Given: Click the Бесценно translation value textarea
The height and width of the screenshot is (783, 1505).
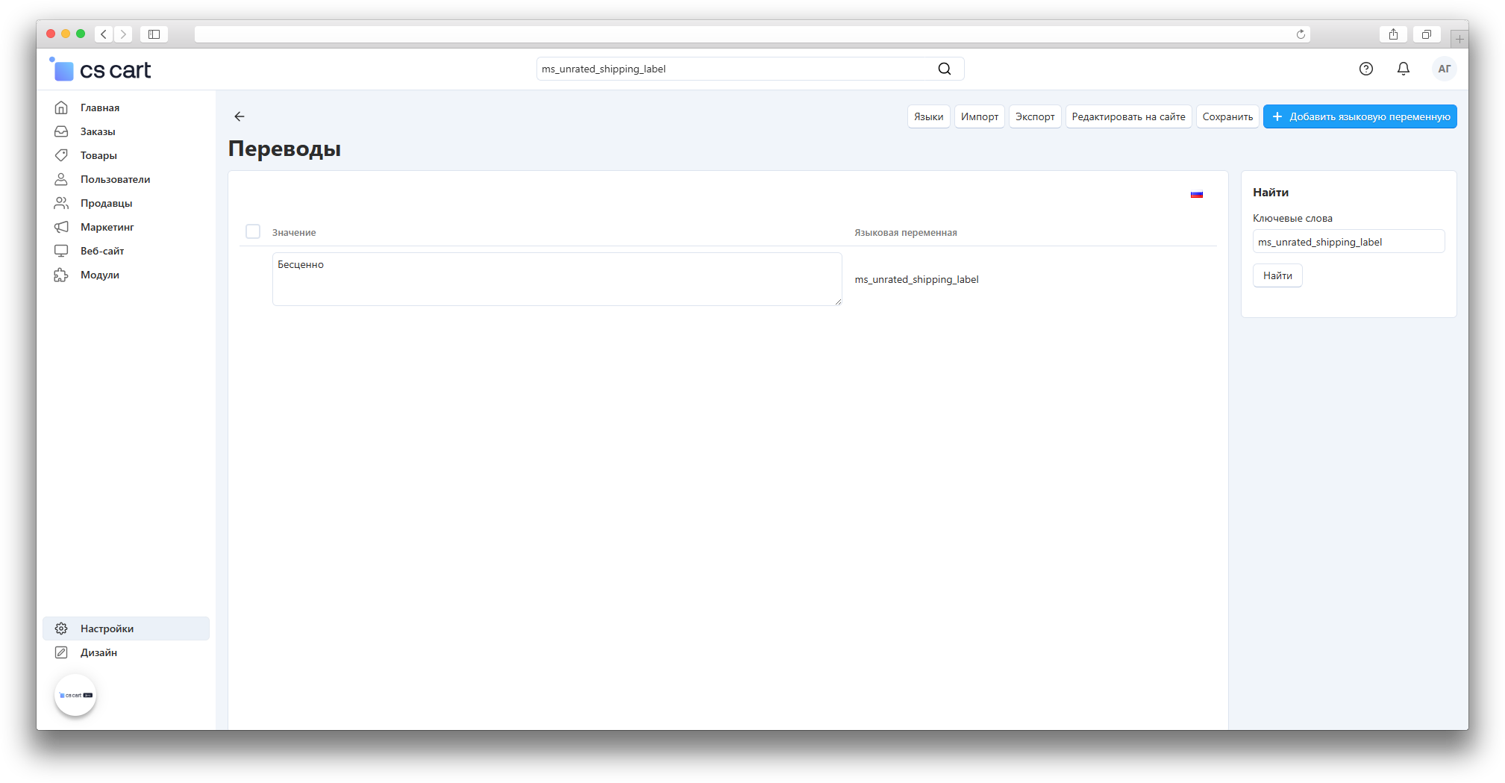Looking at the screenshot, I should tap(557, 279).
